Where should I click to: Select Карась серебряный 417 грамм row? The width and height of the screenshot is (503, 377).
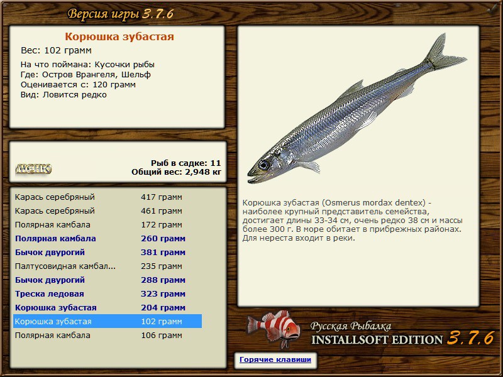pyautogui.click(x=108, y=197)
